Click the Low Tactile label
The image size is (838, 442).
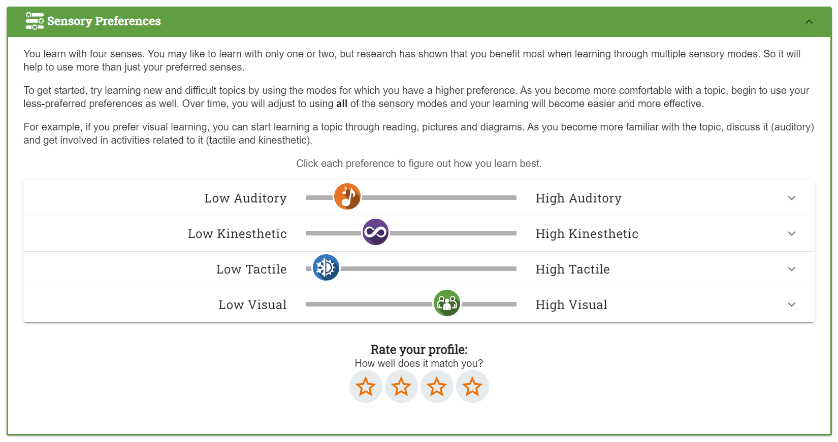pos(251,269)
